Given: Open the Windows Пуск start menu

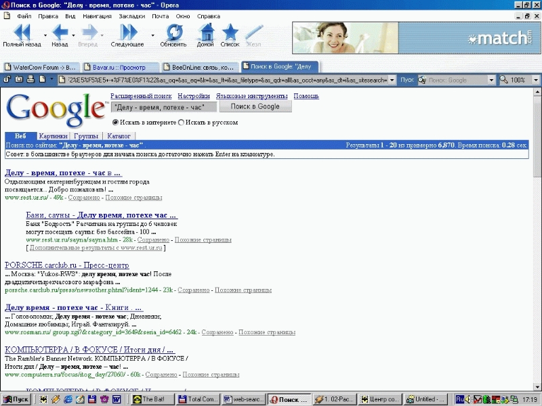Looking at the screenshot, I should [x=16, y=399].
